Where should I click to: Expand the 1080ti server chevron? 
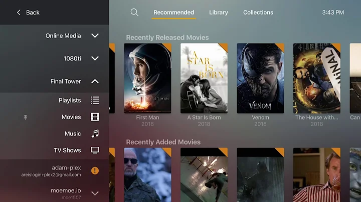click(95, 58)
